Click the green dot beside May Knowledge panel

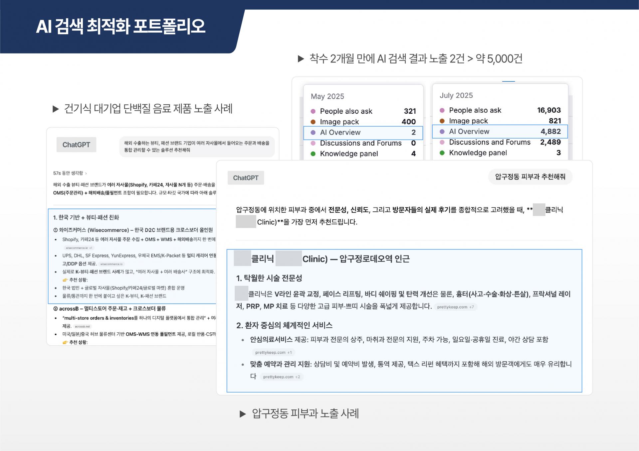[313, 154]
